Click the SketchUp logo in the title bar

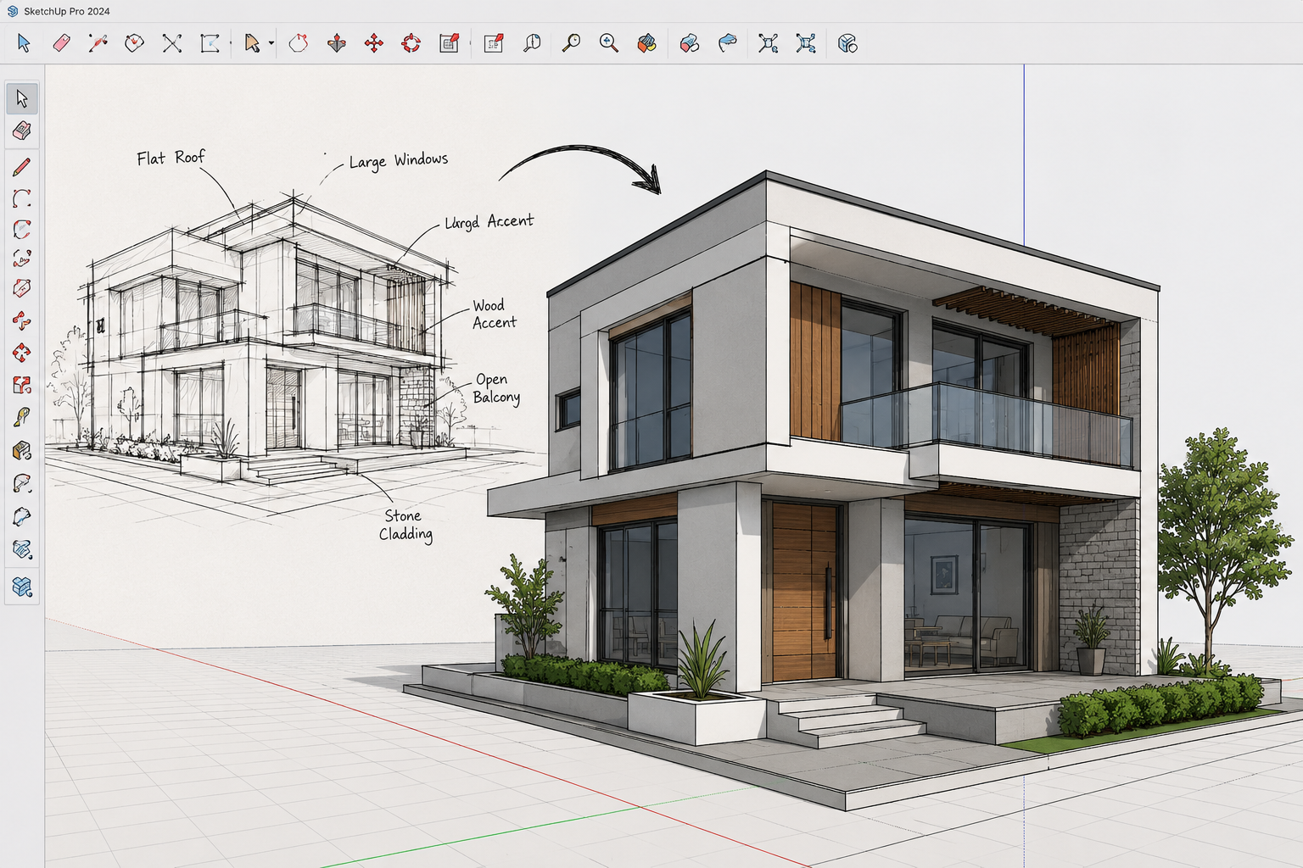pos(12,11)
